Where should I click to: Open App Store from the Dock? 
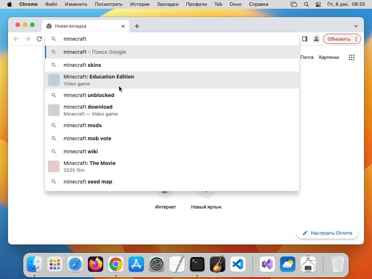point(136,264)
